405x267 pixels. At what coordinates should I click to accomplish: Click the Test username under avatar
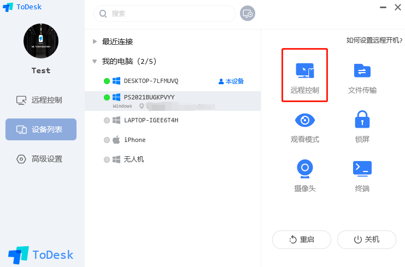click(x=41, y=70)
